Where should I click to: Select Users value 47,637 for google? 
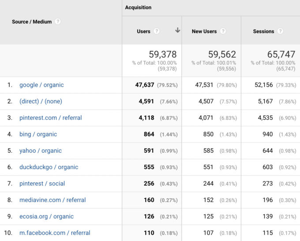pos(145,85)
